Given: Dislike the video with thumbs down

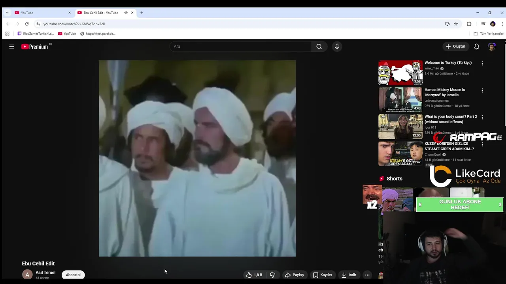Looking at the screenshot, I should coord(272,275).
